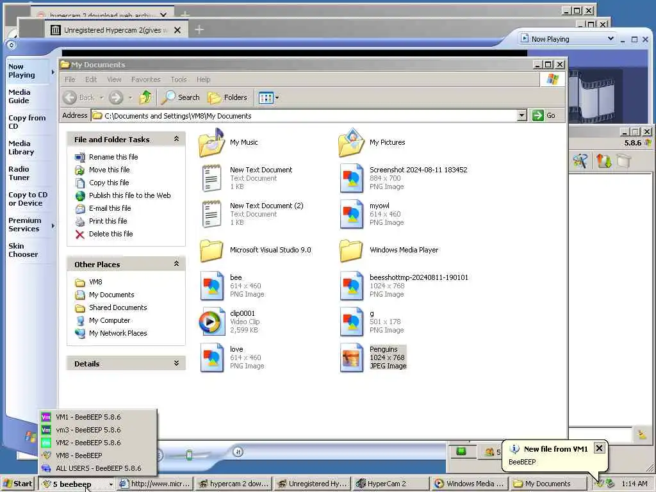This screenshot has width=656, height=492.
Task: Open the Help menu
Action: click(x=203, y=79)
